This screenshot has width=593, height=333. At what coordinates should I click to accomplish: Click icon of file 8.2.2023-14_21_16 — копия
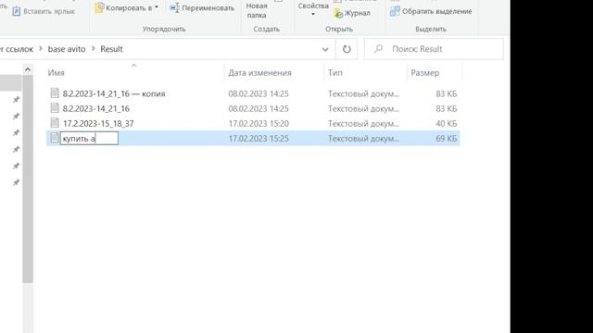coord(55,92)
